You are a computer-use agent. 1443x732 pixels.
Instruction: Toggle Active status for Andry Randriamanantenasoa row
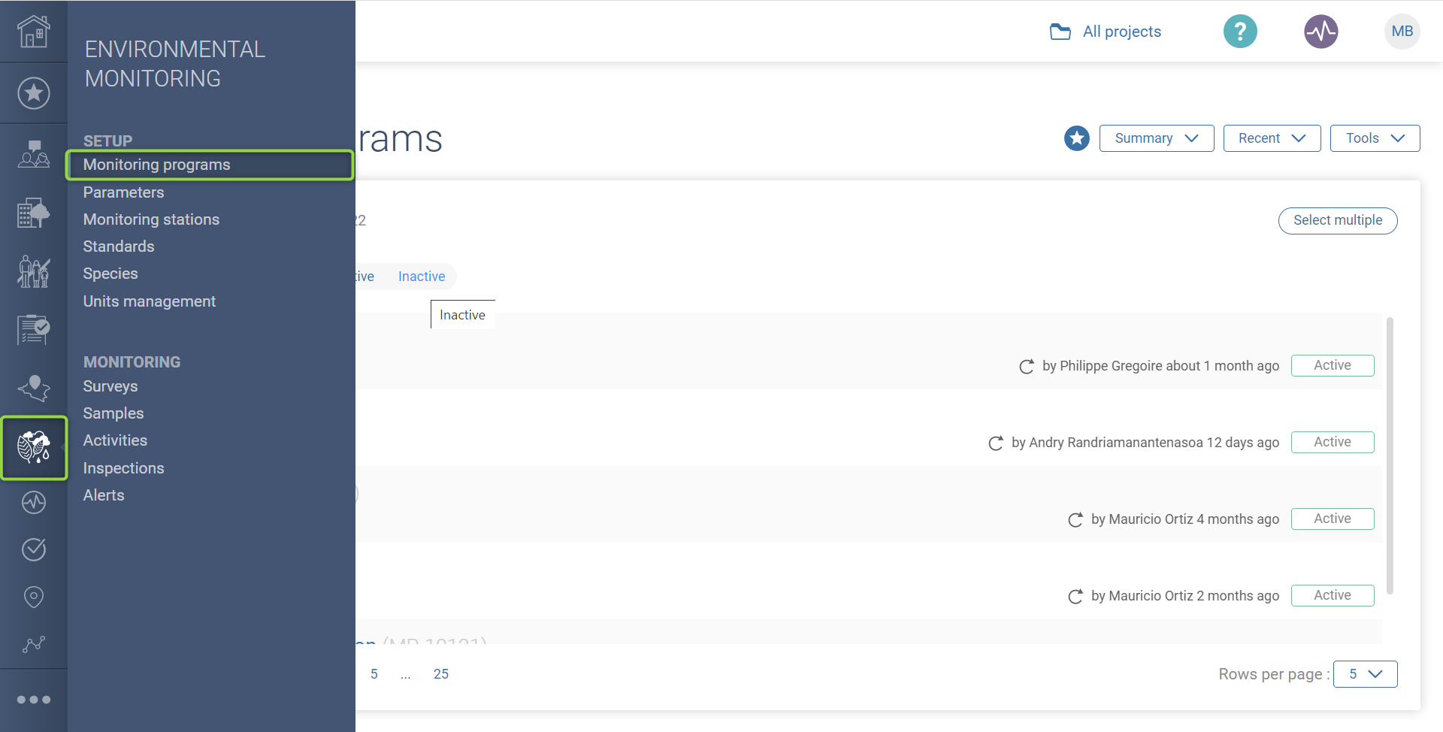[x=1332, y=442]
